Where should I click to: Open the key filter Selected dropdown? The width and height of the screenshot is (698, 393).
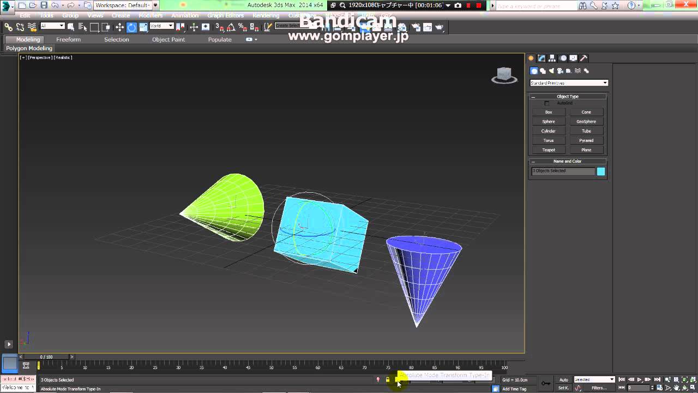point(594,379)
